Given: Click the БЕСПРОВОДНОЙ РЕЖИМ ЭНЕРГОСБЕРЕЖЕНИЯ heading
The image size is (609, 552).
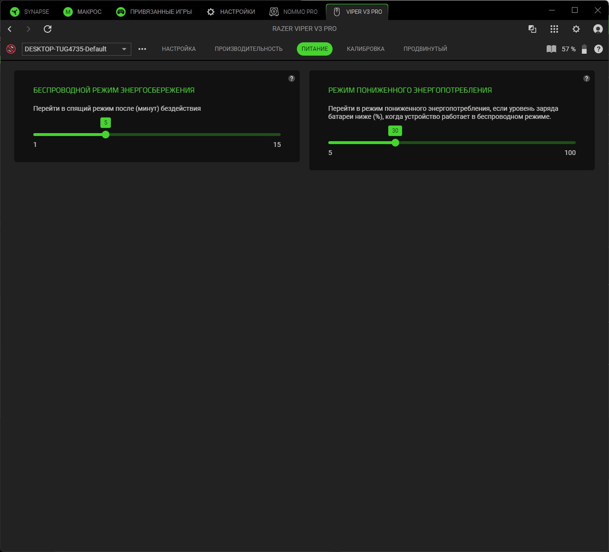Looking at the screenshot, I should click(x=114, y=90).
